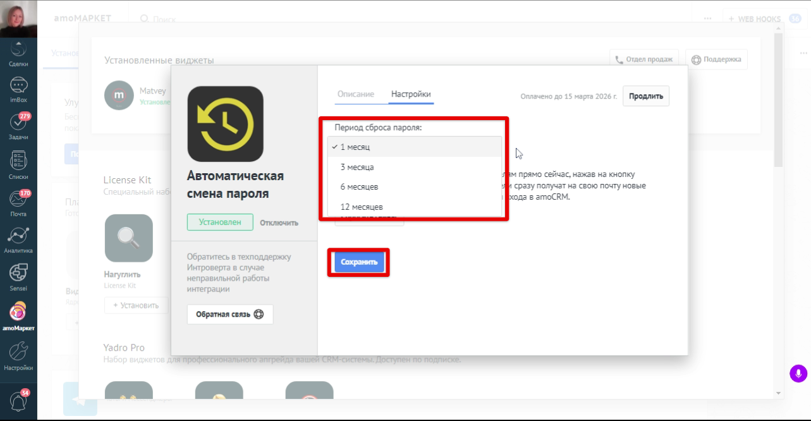This screenshot has height=421, width=811.
Task: Choose the 12 месяцев option
Action: pos(415,207)
